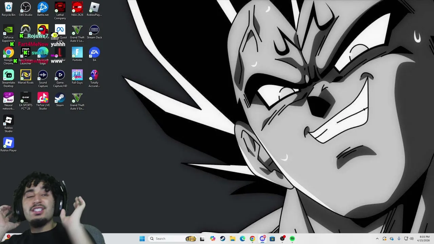The width and height of the screenshot is (434, 244).
Task: Click the Overwatch desktop icon
Action: [x=26, y=32]
